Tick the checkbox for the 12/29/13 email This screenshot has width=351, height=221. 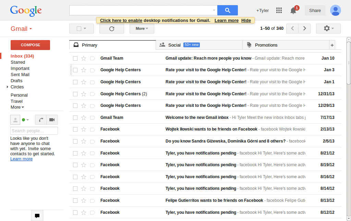pos(75,106)
